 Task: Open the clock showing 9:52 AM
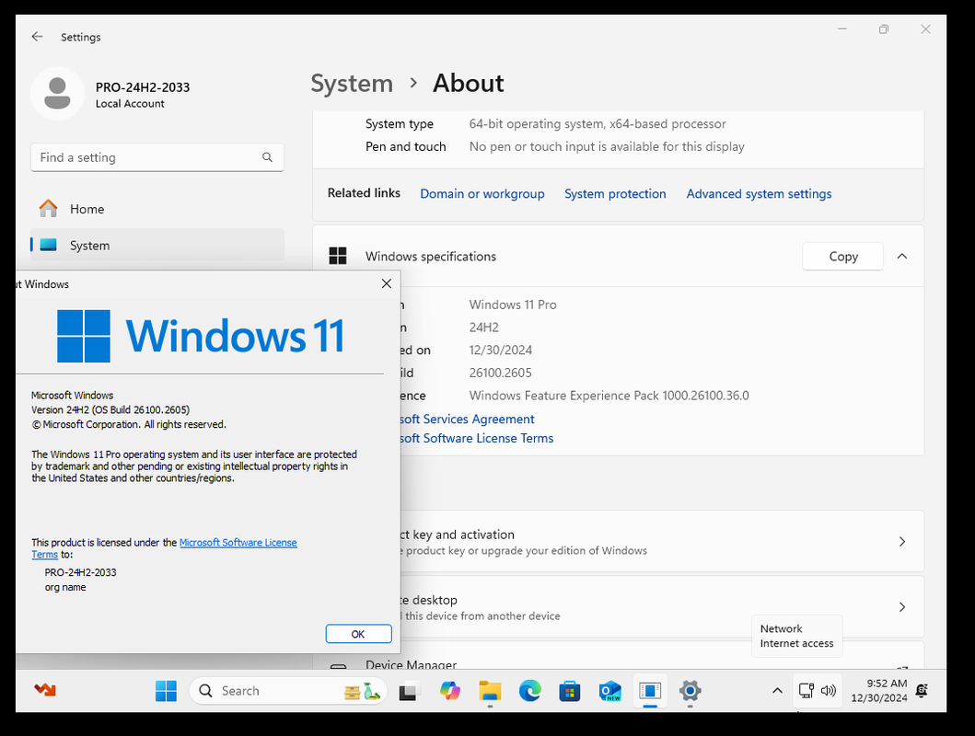(879, 691)
